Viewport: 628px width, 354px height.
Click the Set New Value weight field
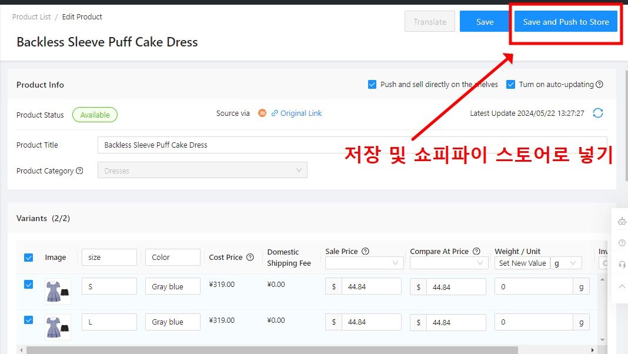tap(522, 263)
